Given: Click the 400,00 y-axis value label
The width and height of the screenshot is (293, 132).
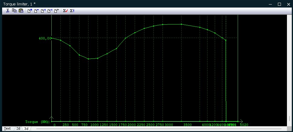Looking at the screenshot, I should (45, 38).
